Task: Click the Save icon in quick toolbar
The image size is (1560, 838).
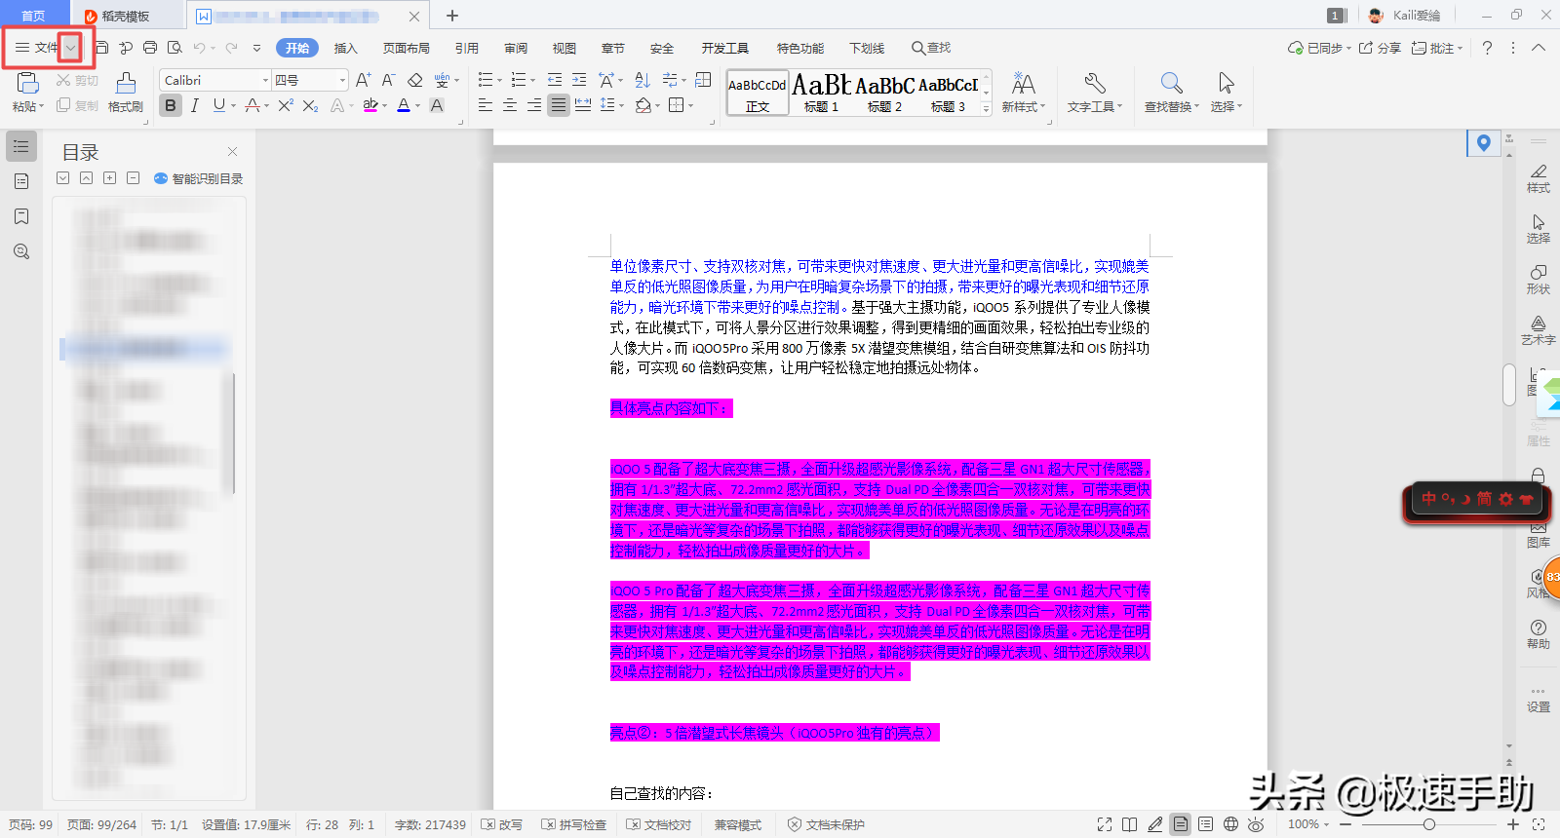Action: coord(101,48)
